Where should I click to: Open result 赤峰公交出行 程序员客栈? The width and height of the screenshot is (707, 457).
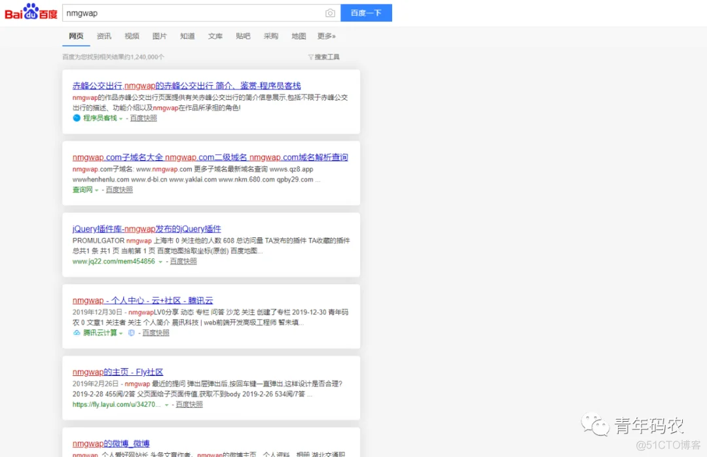[187, 86]
